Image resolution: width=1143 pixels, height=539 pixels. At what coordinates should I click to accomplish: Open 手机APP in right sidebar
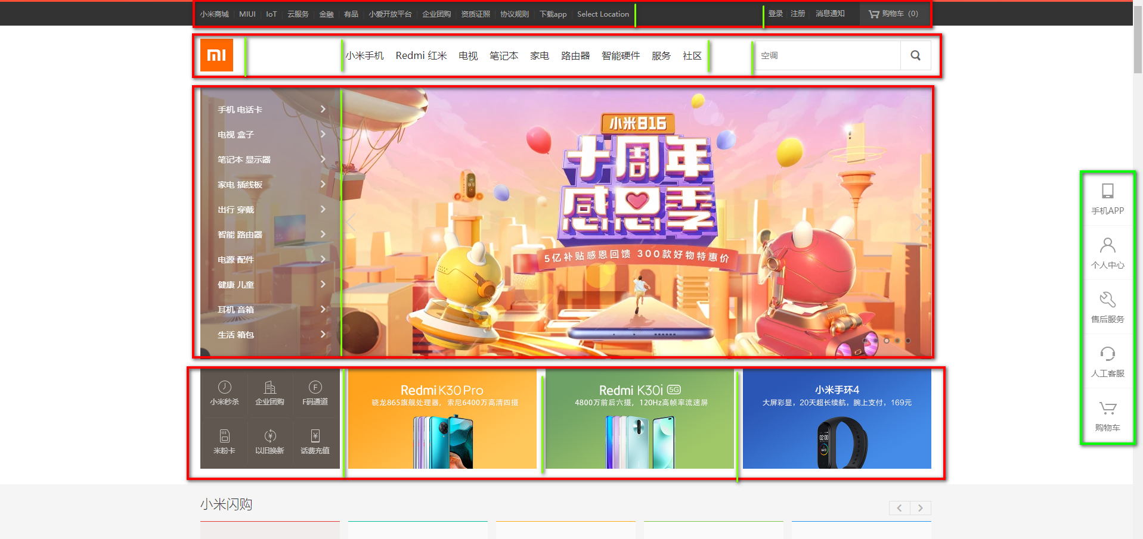point(1107,199)
